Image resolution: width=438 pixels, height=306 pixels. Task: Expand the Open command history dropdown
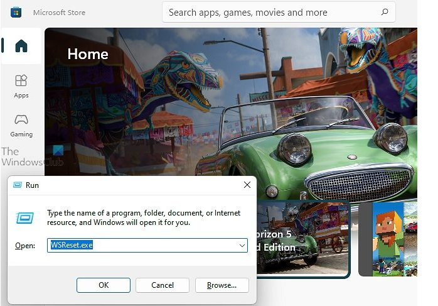click(242, 245)
